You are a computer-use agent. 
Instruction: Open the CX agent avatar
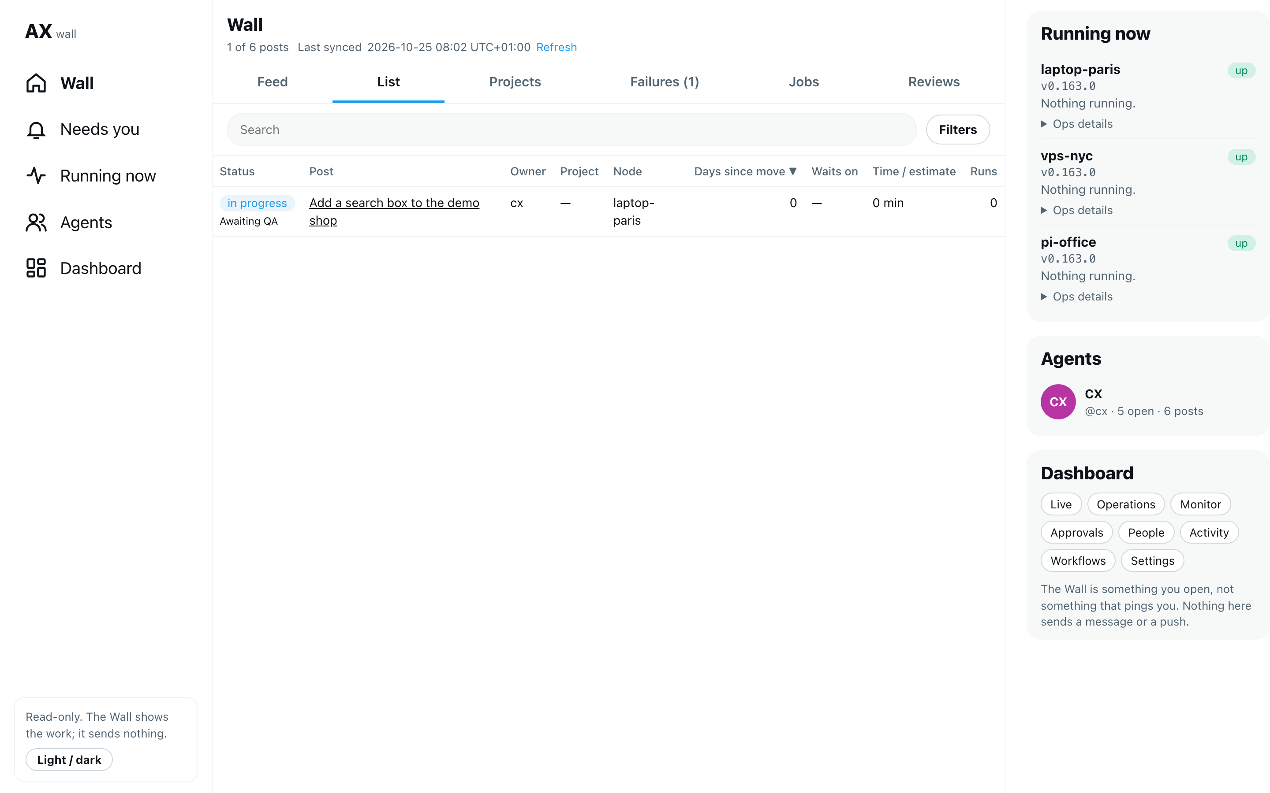[1058, 402]
